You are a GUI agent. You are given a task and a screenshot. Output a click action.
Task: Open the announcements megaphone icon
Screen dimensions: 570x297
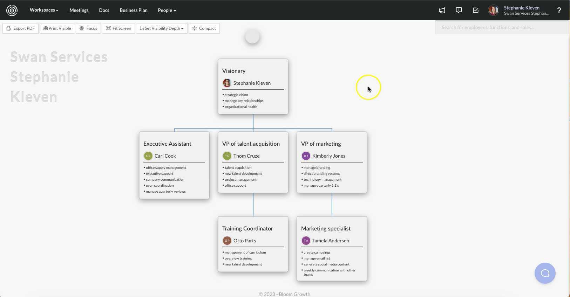point(442,11)
